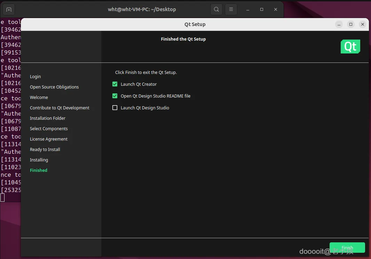Click 'Click Finish to exit the Qt Setup' text
Viewport: 371px width, 259px height.
point(146,72)
